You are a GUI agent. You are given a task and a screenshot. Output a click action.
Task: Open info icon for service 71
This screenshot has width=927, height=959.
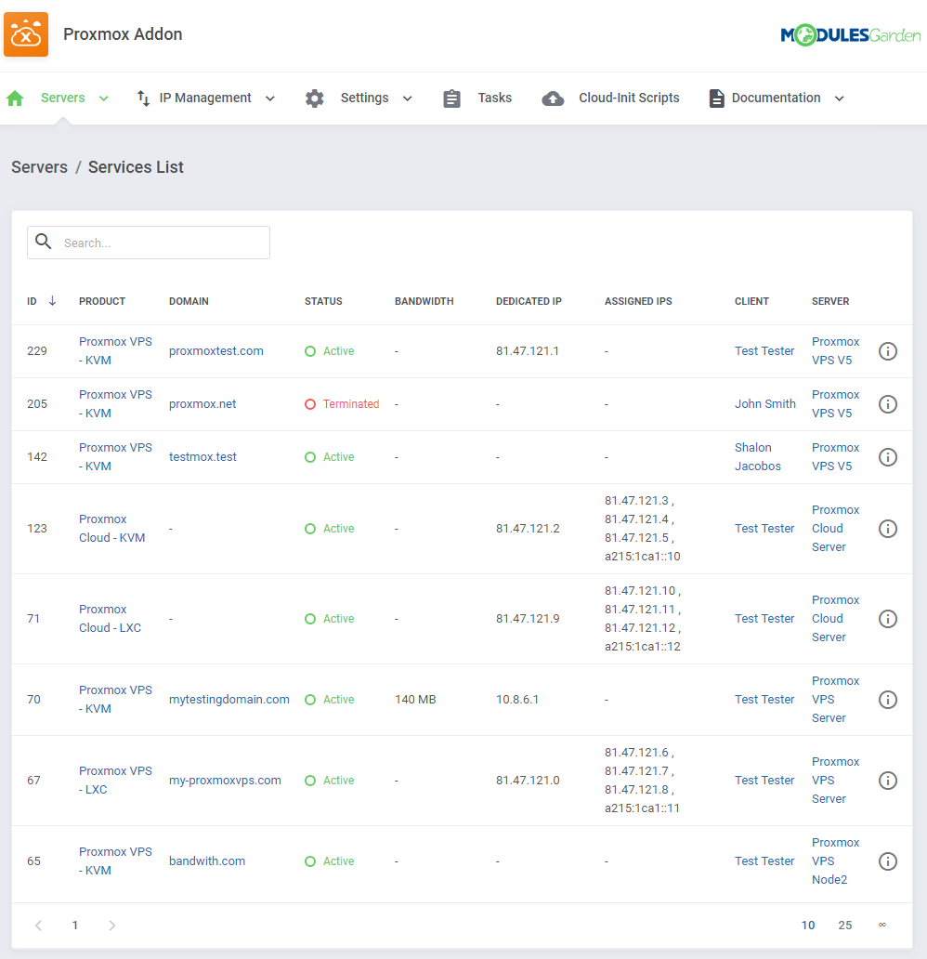coord(888,618)
